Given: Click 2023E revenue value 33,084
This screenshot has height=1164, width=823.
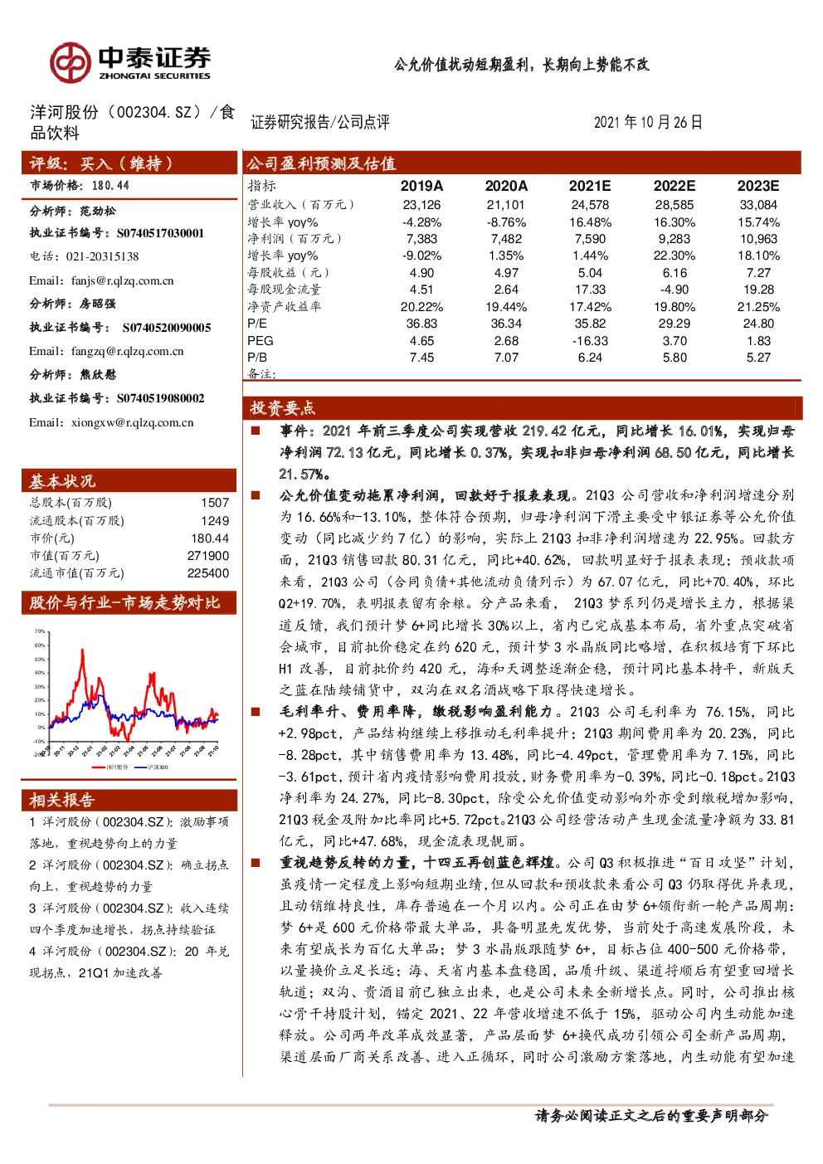Looking at the screenshot, I should [x=758, y=205].
